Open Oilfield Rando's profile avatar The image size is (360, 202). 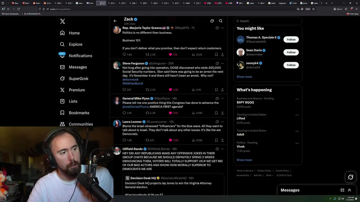(117, 151)
